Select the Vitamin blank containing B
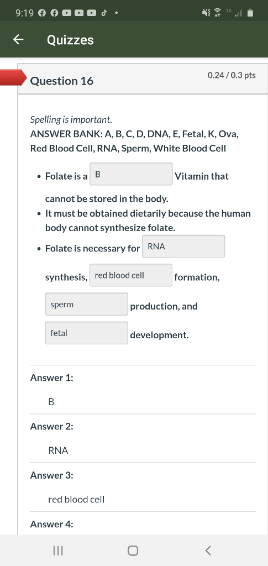 point(131,174)
